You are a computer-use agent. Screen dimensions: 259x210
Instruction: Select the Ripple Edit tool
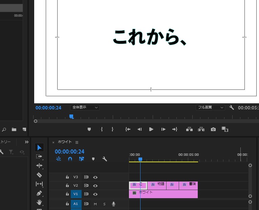click(39, 166)
